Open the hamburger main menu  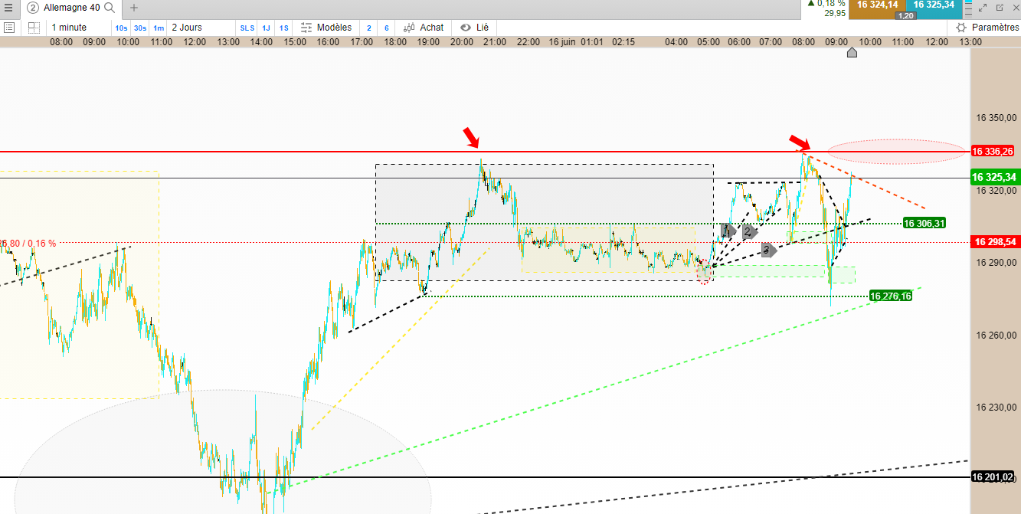pyautogui.click(x=8, y=8)
